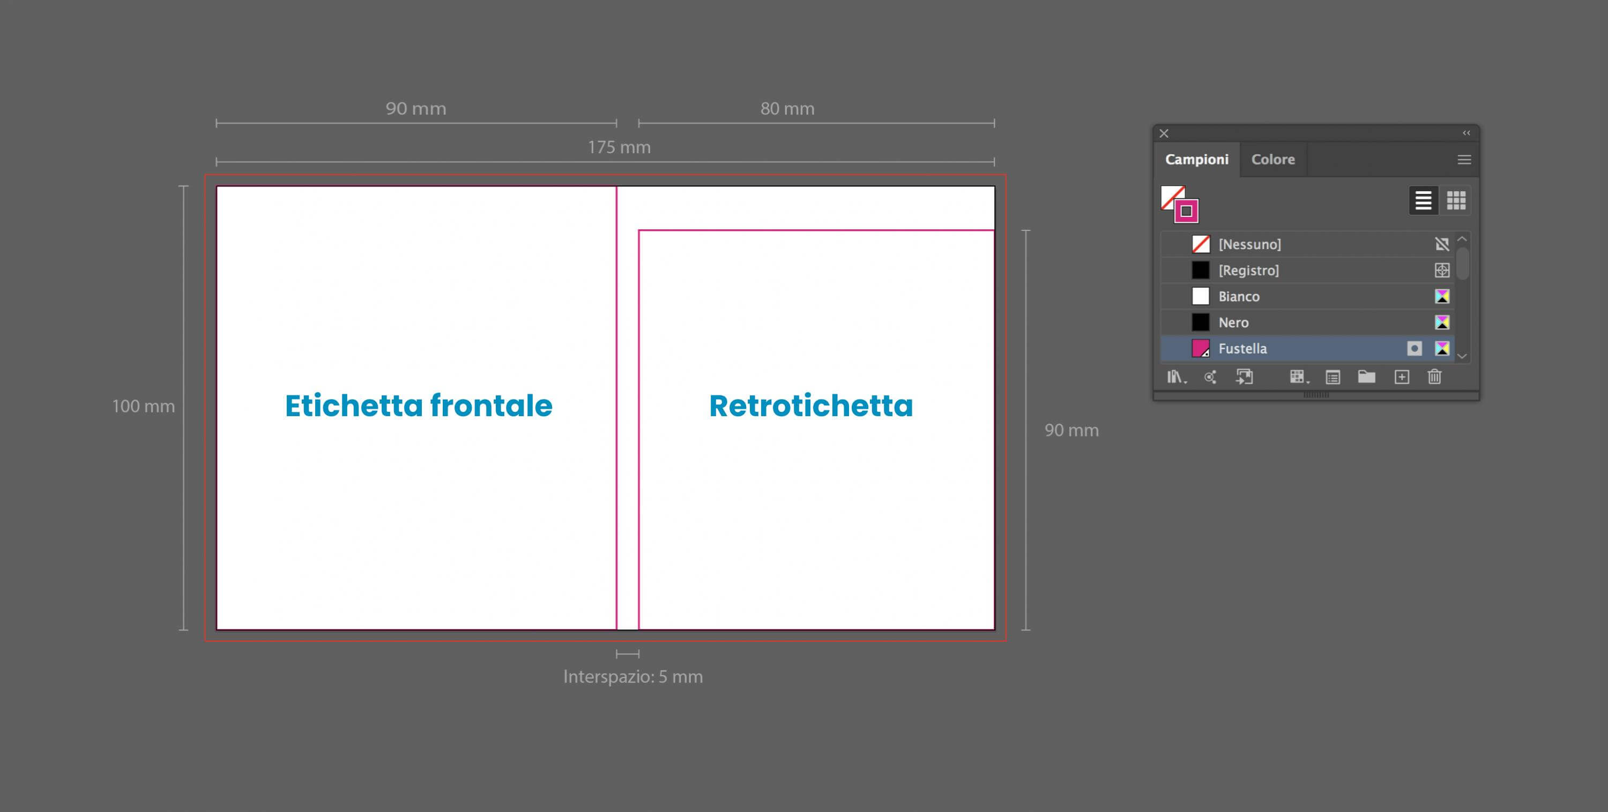
Task: Activate the stroke color box
Action: (x=1187, y=212)
